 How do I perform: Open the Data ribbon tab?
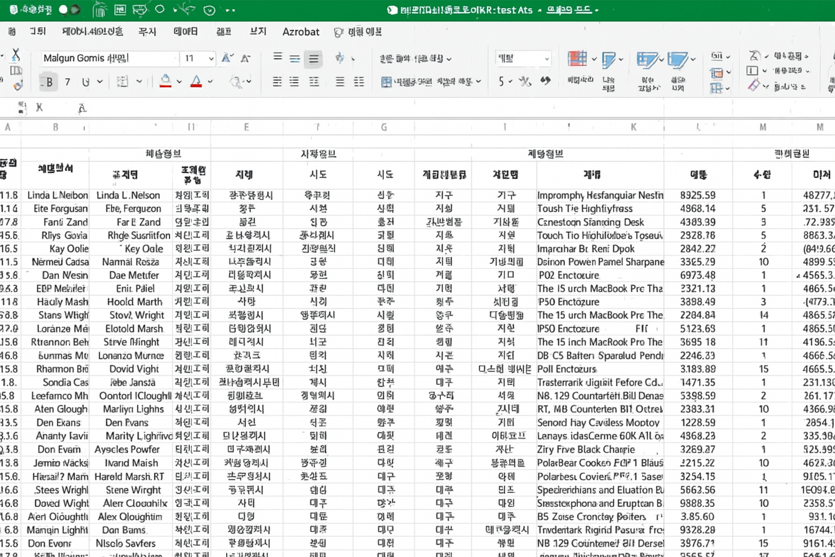[185, 32]
